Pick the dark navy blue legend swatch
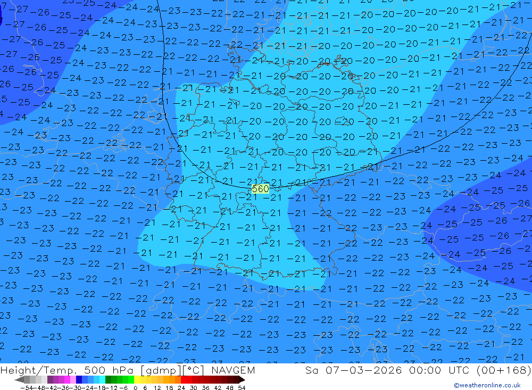 (x=79, y=379)
